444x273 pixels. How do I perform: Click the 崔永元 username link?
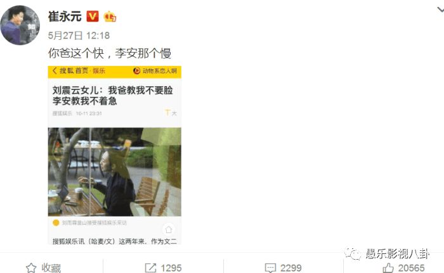click(x=65, y=16)
